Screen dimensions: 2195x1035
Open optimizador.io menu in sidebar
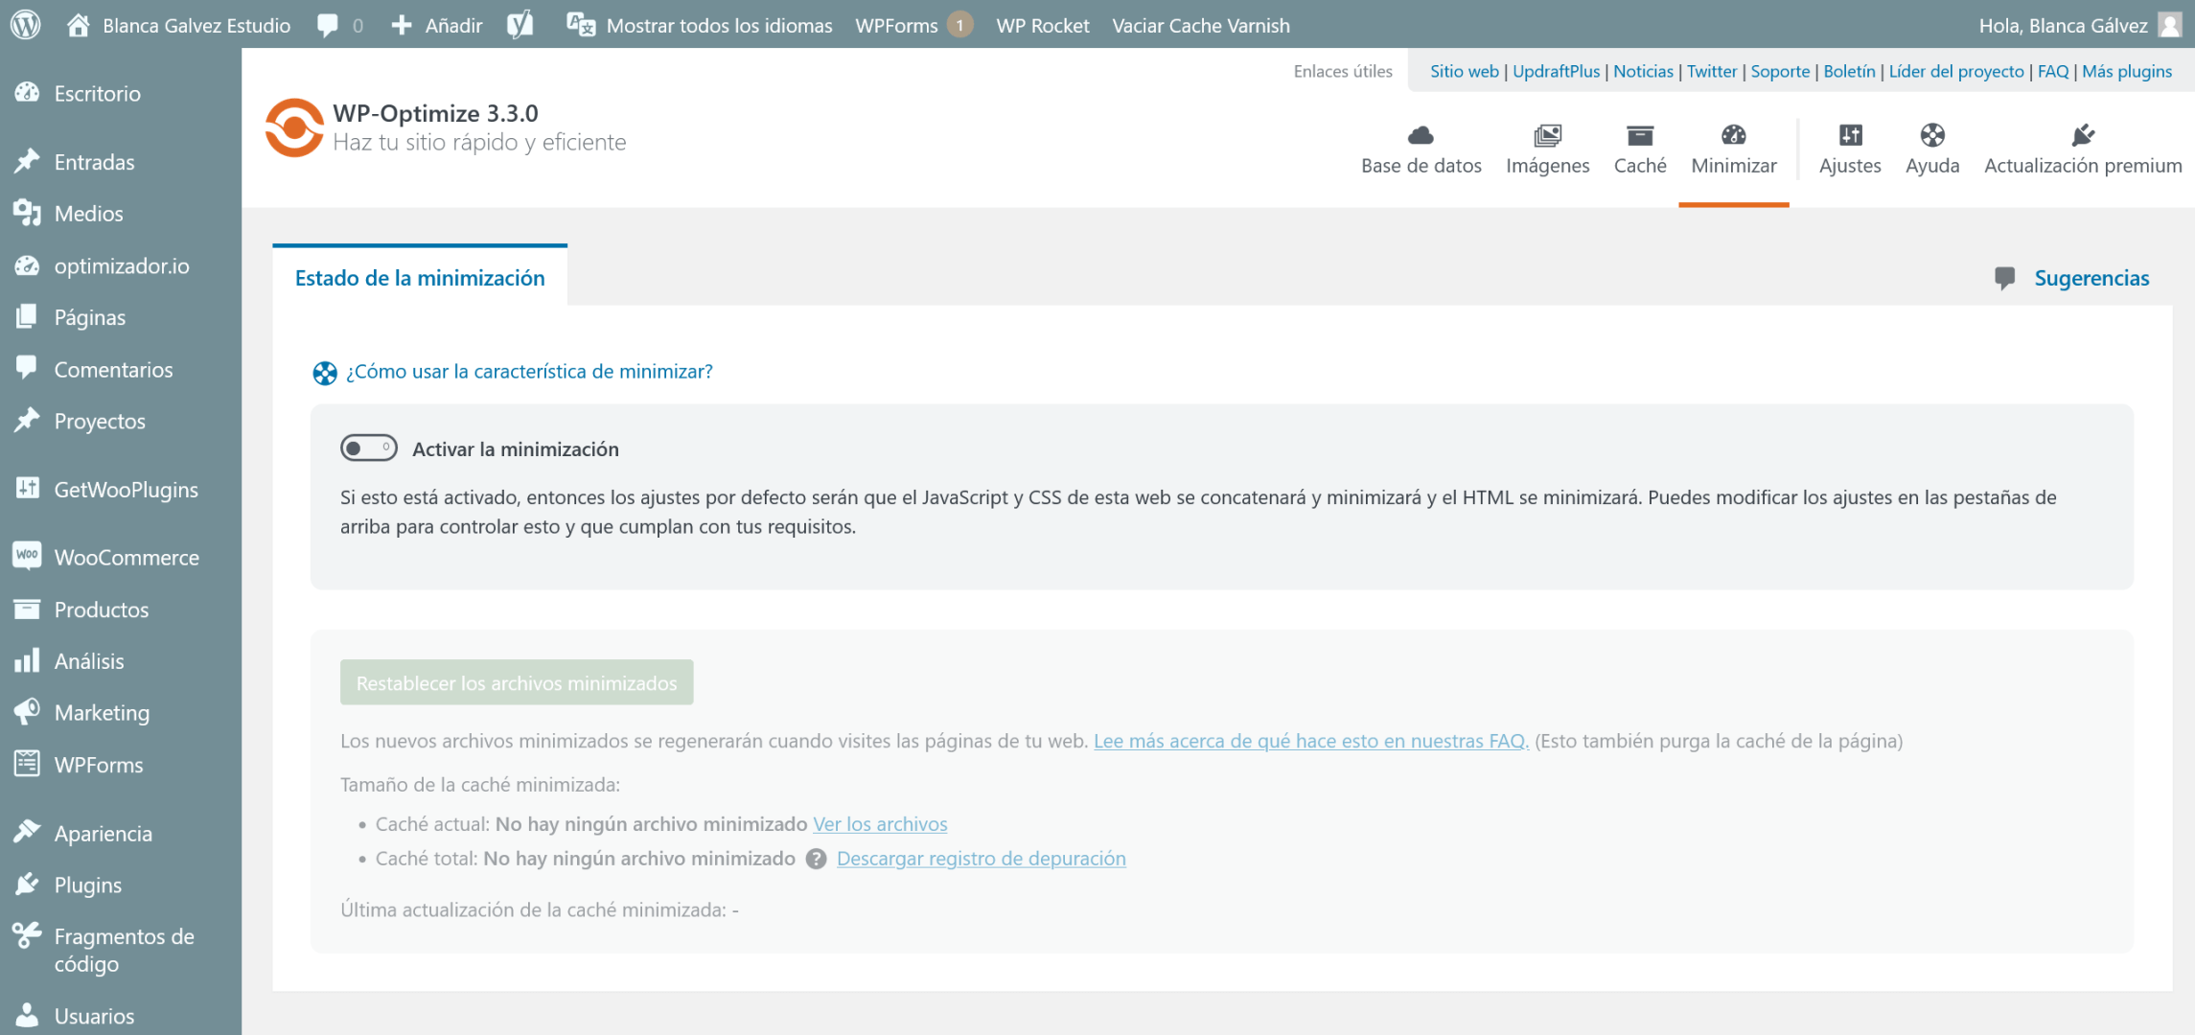click(x=121, y=265)
